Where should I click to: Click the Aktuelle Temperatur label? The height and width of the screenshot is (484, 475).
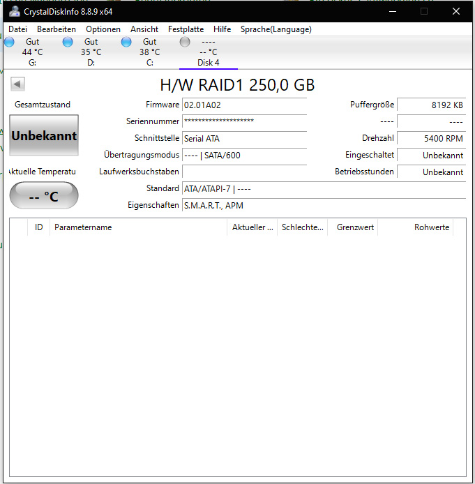[x=43, y=172]
